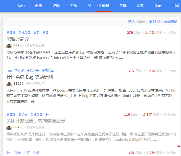
Task: Open 黑客派 tag on 黑客派简介 post
Action: 11,33
